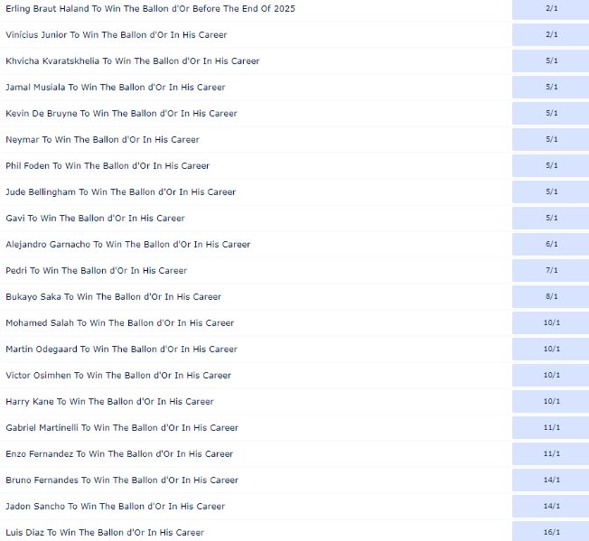Image resolution: width=589 pixels, height=541 pixels.
Task: Select 2/1 odds for Vinícius Junior
Action: 551,34
